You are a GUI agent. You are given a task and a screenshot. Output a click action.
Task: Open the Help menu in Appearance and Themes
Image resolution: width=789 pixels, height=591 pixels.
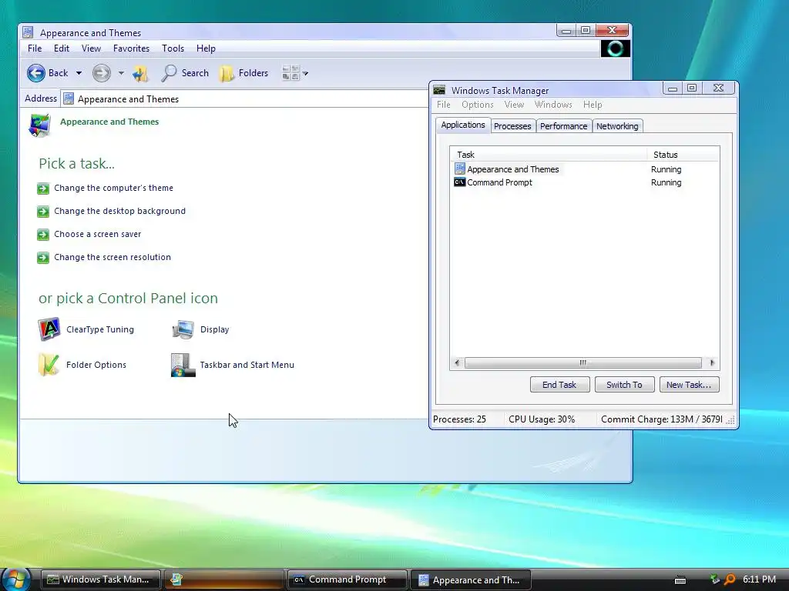coord(206,48)
